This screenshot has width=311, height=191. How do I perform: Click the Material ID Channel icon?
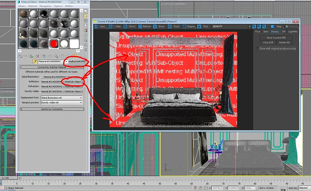click(62, 56)
